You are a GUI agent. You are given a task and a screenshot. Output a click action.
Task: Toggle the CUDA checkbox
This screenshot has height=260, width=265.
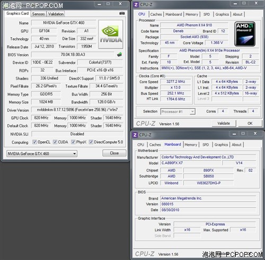[55, 142]
